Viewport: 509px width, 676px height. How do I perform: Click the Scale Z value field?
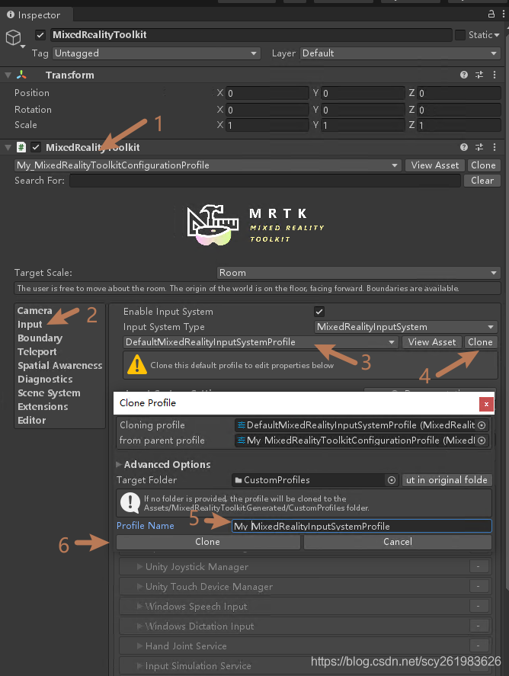[459, 126]
